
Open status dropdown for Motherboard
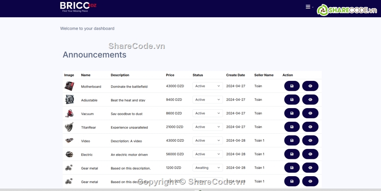click(207, 86)
